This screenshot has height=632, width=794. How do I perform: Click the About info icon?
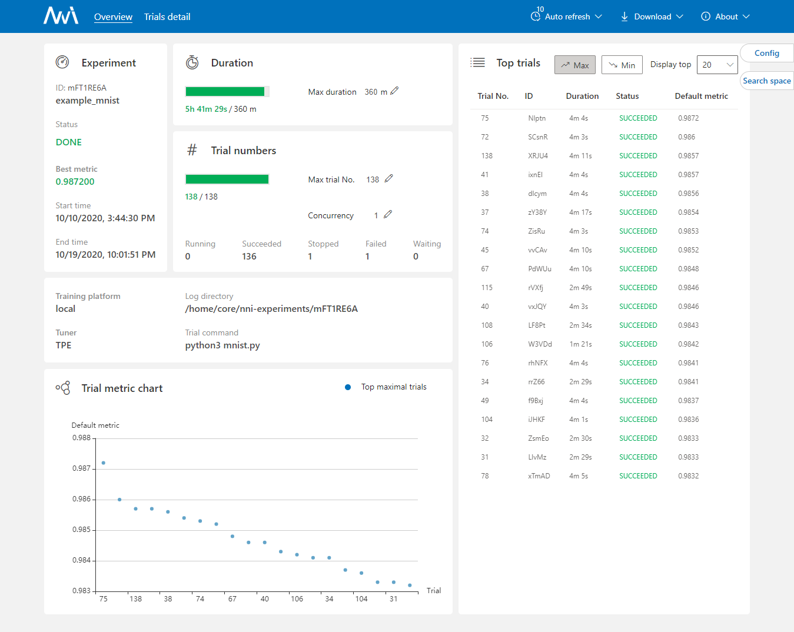coord(706,16)
